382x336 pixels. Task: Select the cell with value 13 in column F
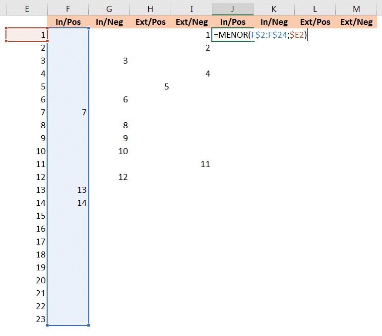point(68,190)
